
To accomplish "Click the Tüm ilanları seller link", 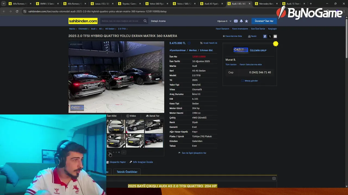I will [x=231, y=65].
